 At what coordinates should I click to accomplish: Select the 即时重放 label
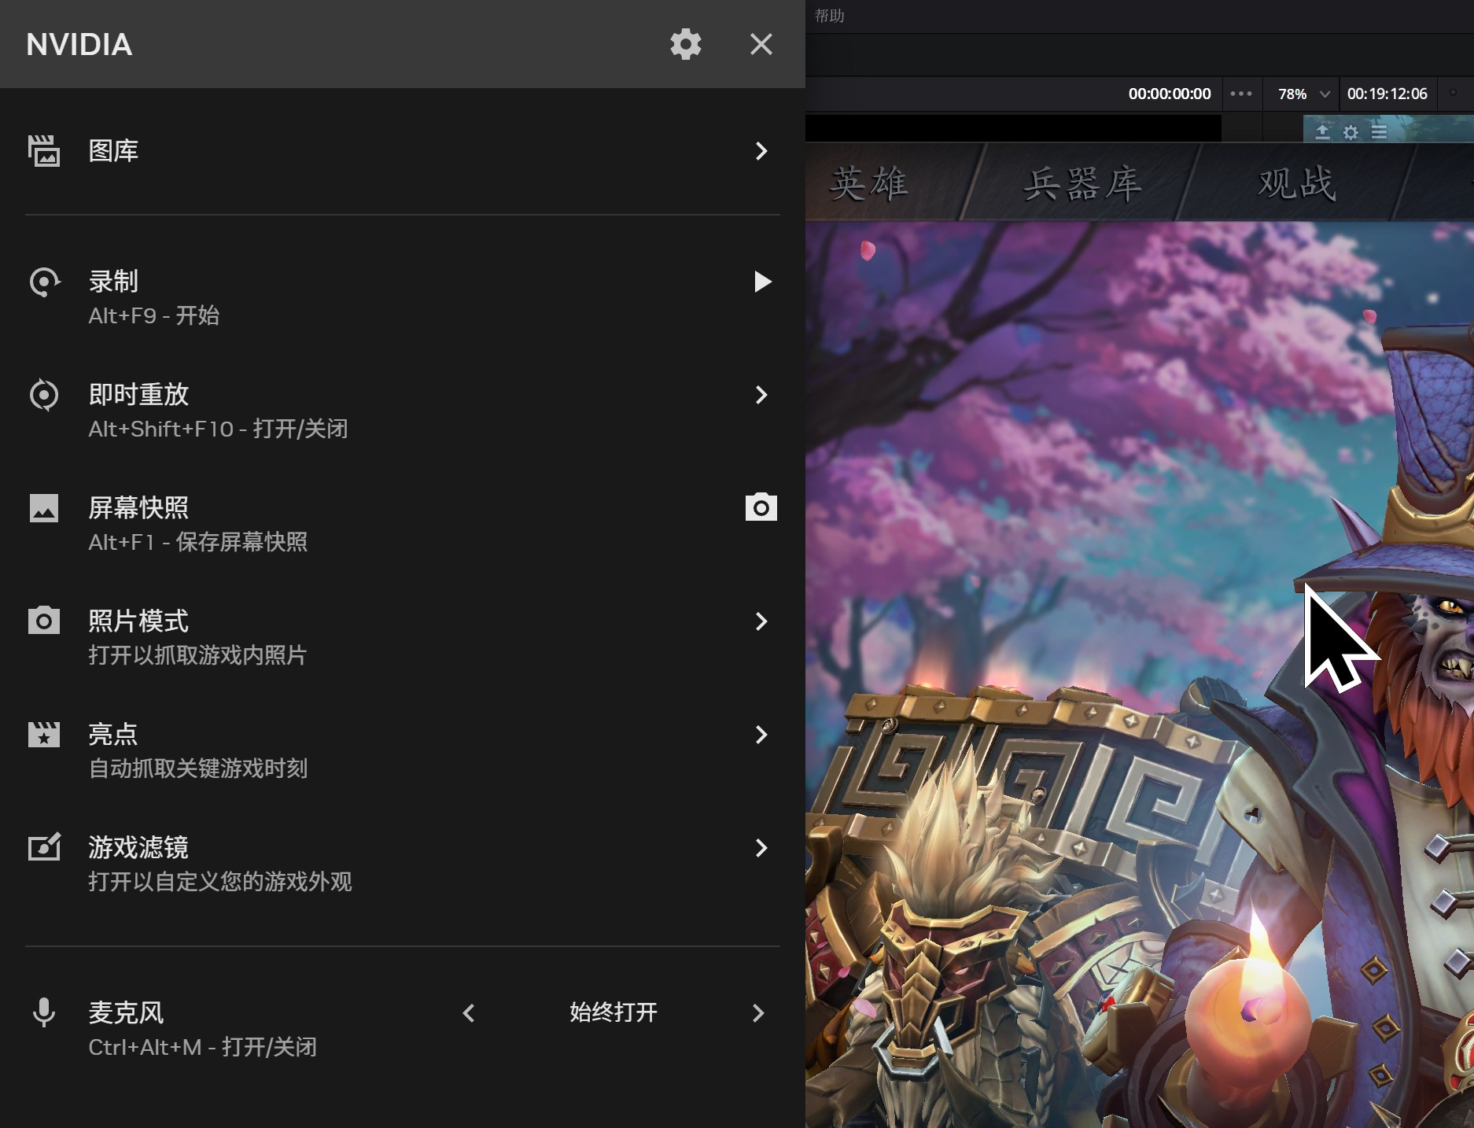coord(138,394)
